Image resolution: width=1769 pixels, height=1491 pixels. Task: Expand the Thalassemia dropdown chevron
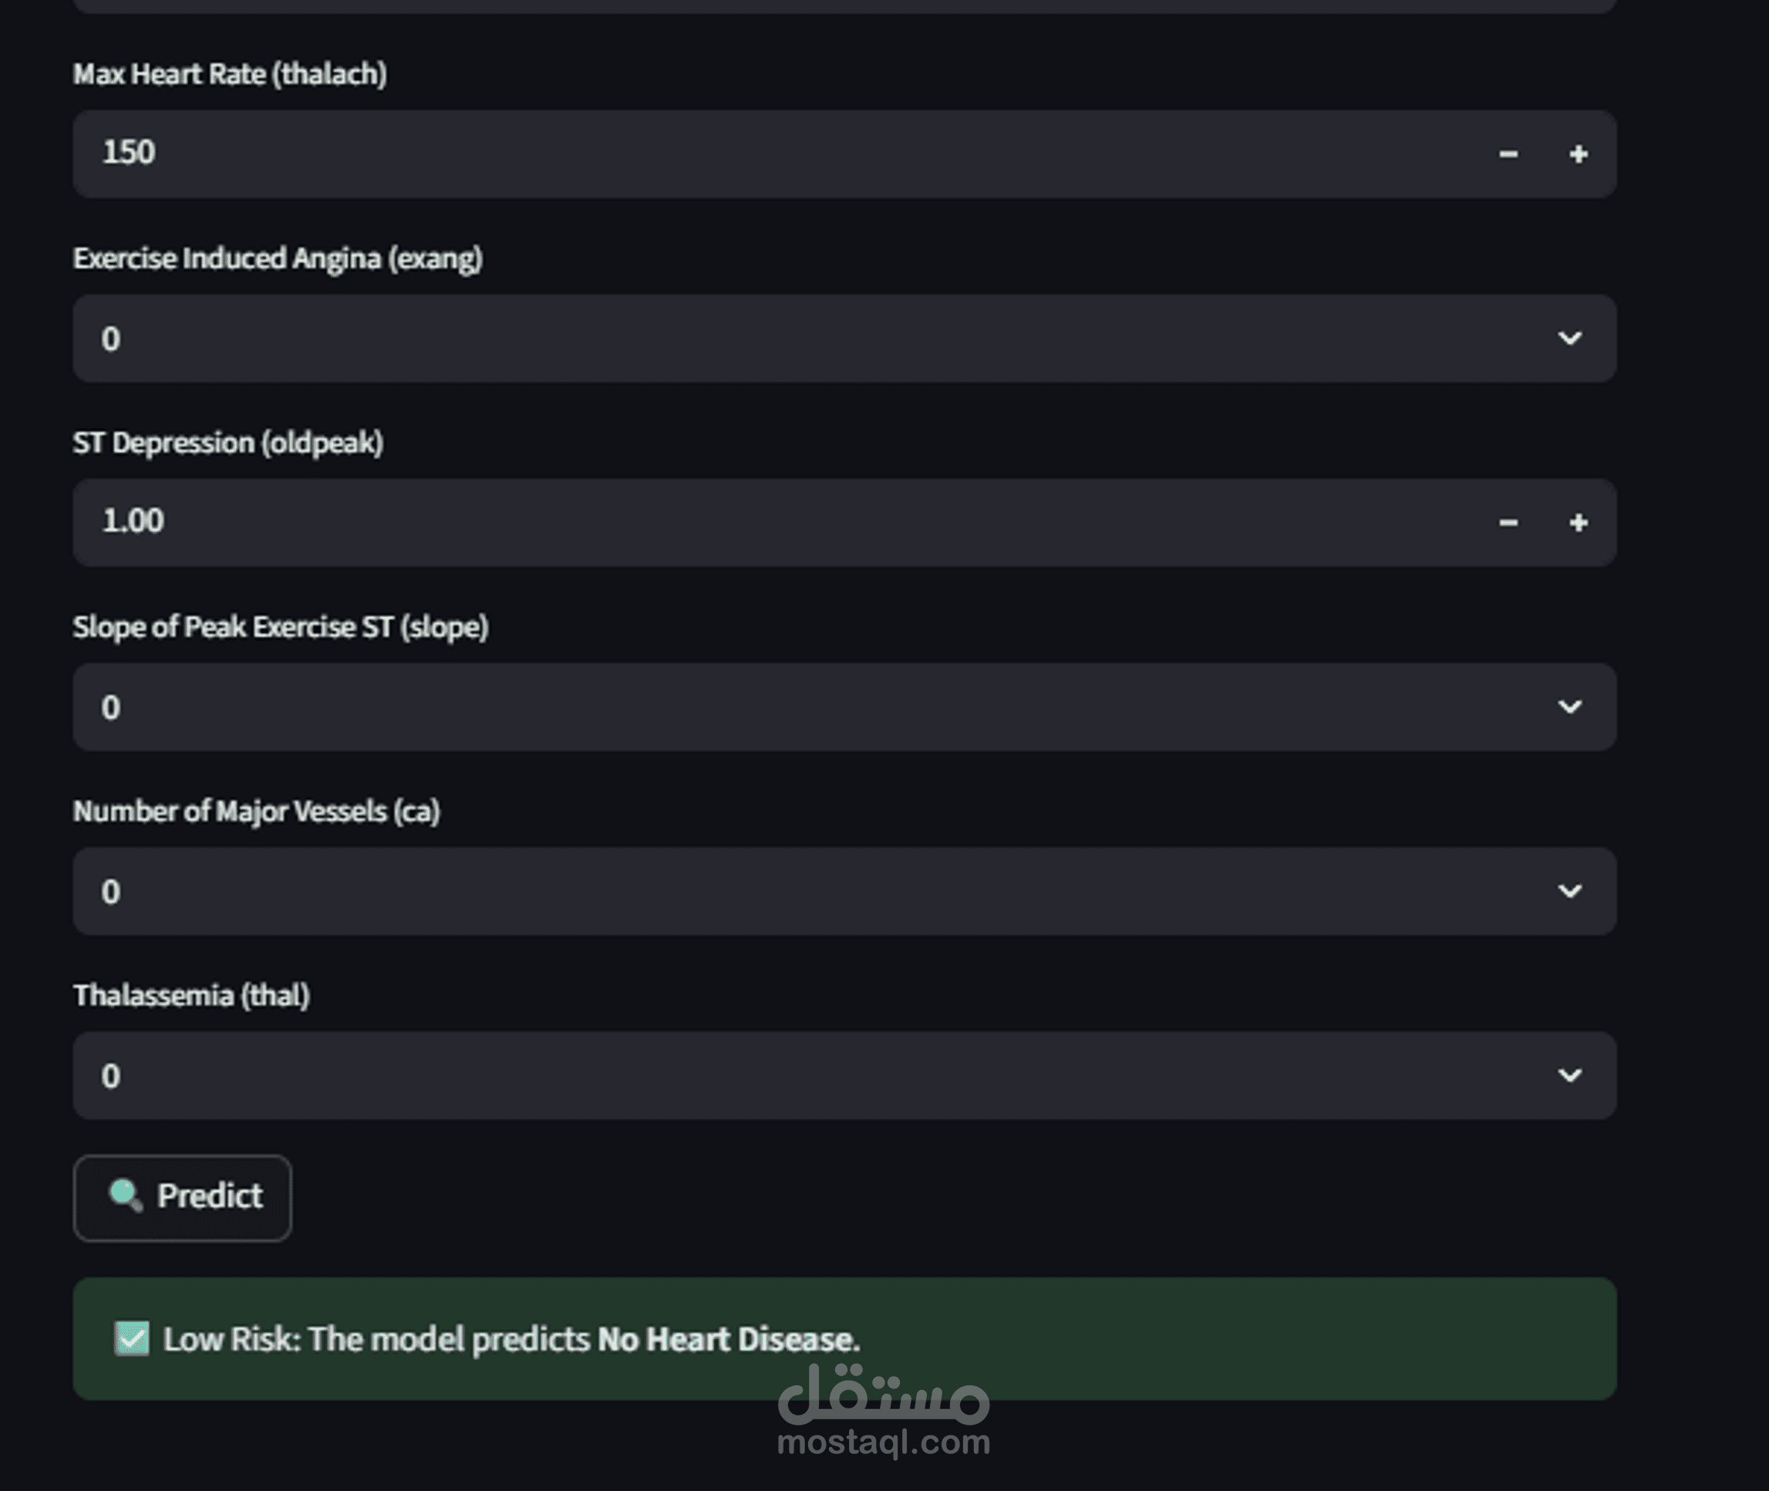click(1569, 1075)
